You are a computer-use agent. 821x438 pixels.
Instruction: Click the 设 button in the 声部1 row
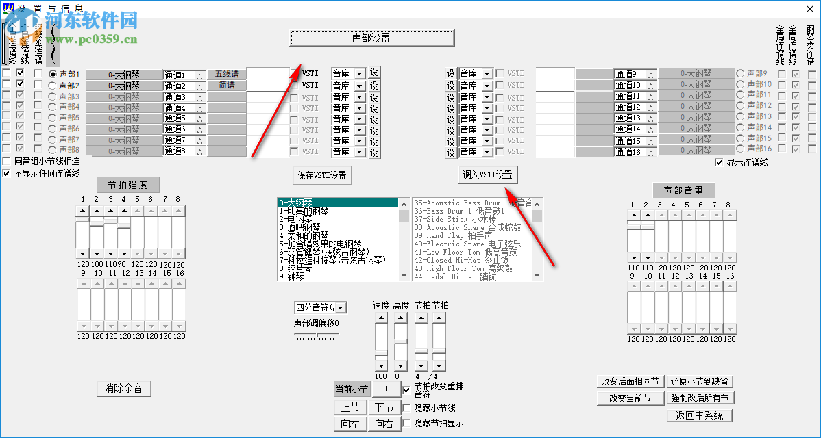pos(374,72)
